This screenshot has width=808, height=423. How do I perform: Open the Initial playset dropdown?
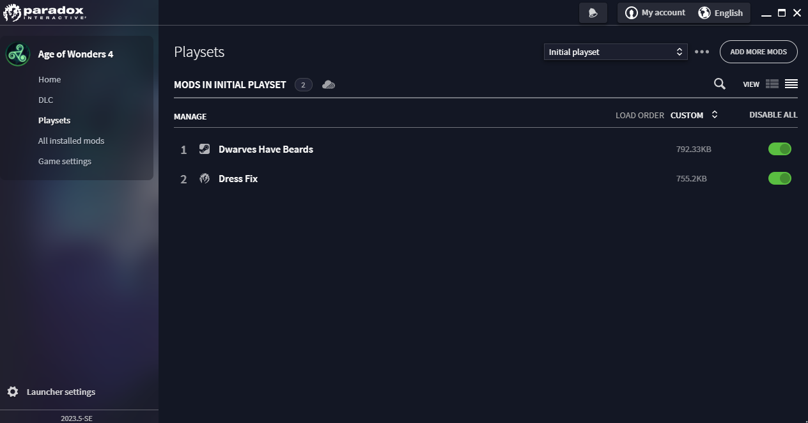pos(615,52)
